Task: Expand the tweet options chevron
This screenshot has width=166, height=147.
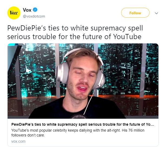Action: click(156, 13)
